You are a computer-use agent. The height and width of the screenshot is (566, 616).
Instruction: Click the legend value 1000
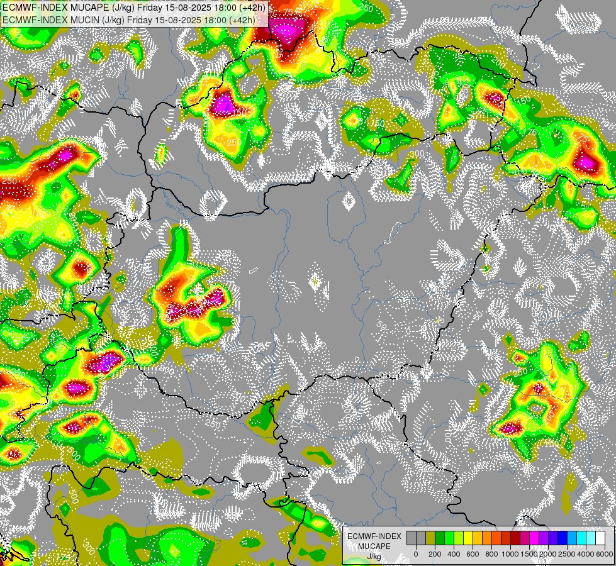(x=510, y=554)
